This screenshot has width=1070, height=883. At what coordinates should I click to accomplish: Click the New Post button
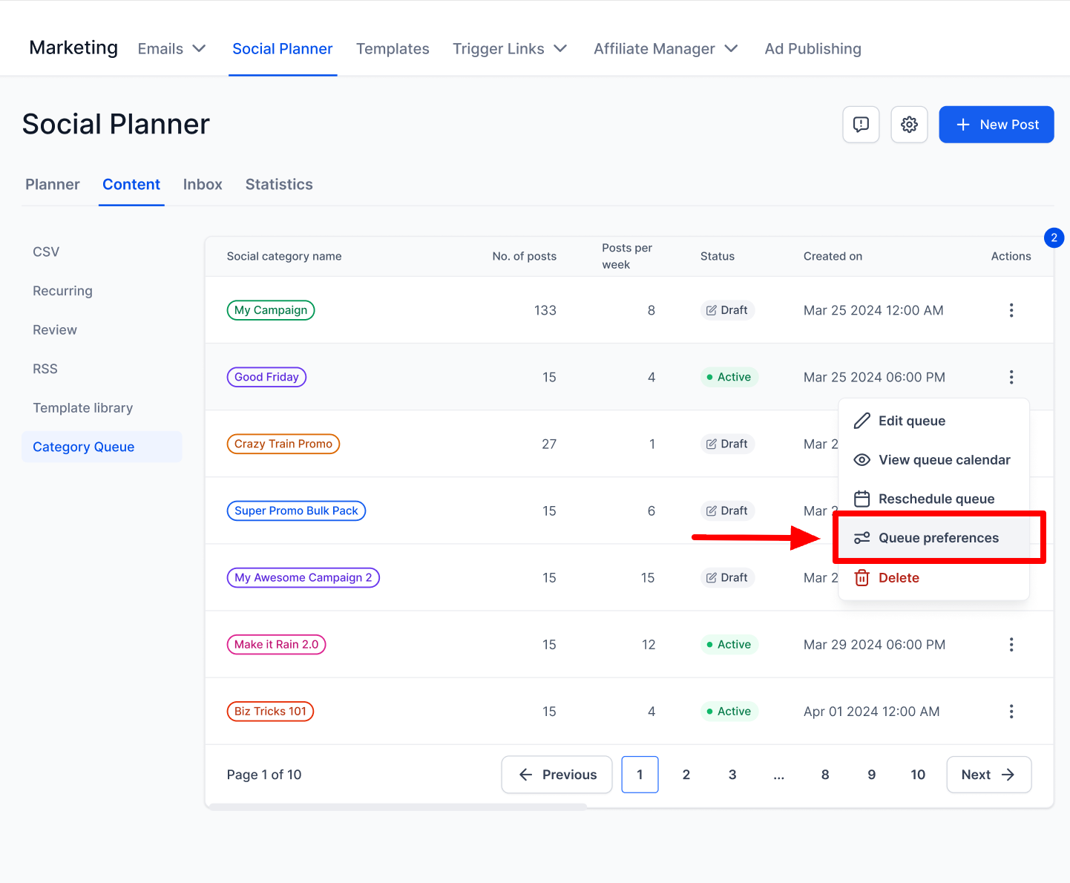tap(996, 125)
